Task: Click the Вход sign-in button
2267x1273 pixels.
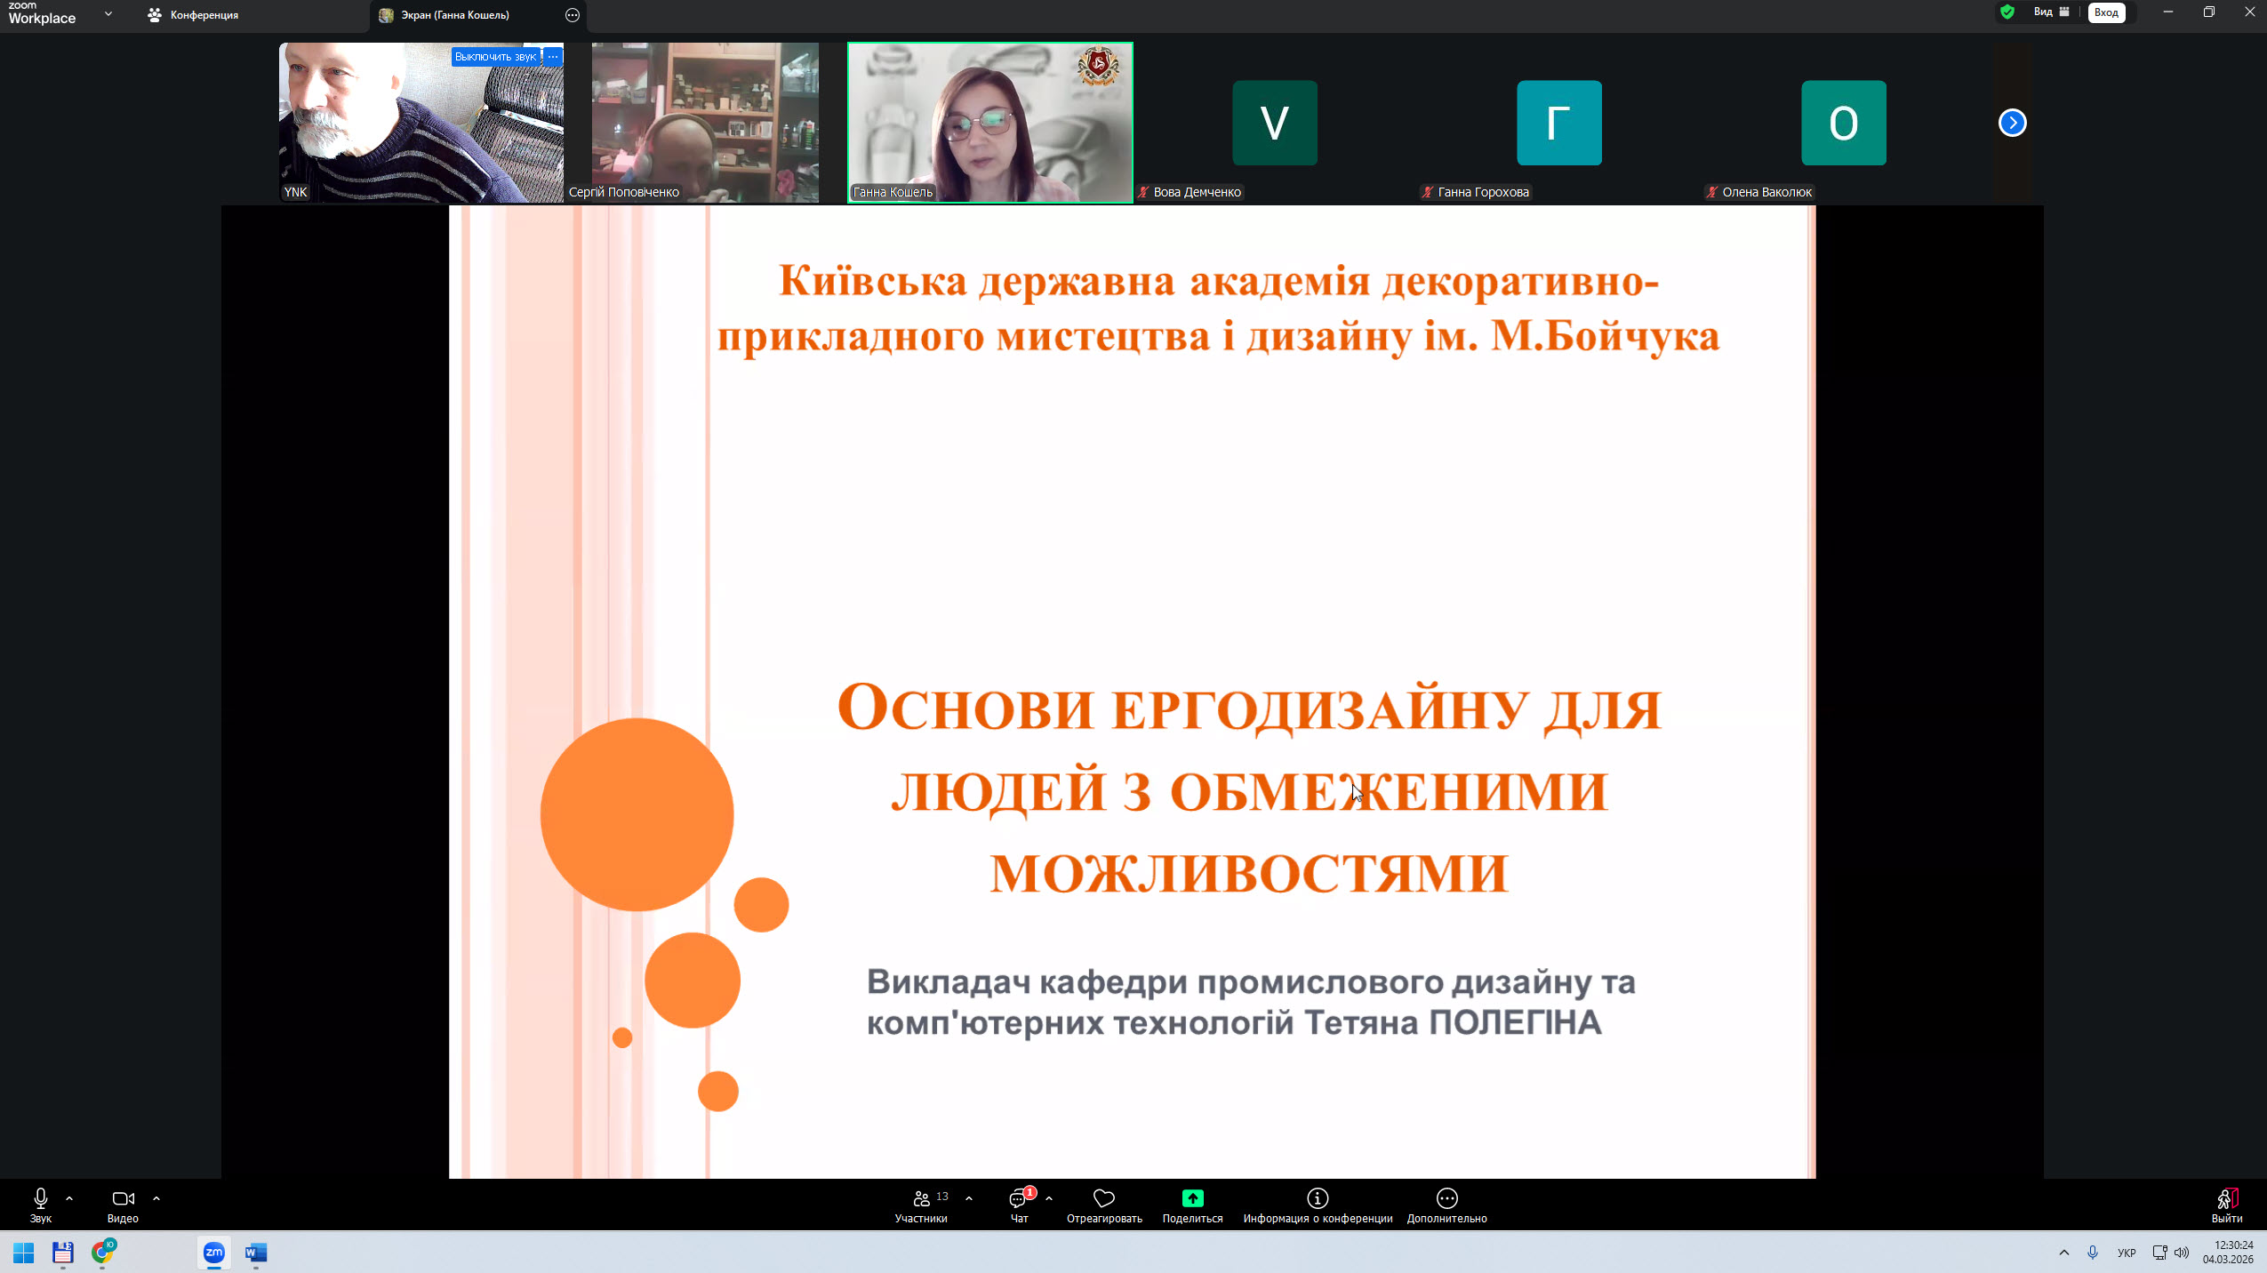Action: pos(2106,12)
